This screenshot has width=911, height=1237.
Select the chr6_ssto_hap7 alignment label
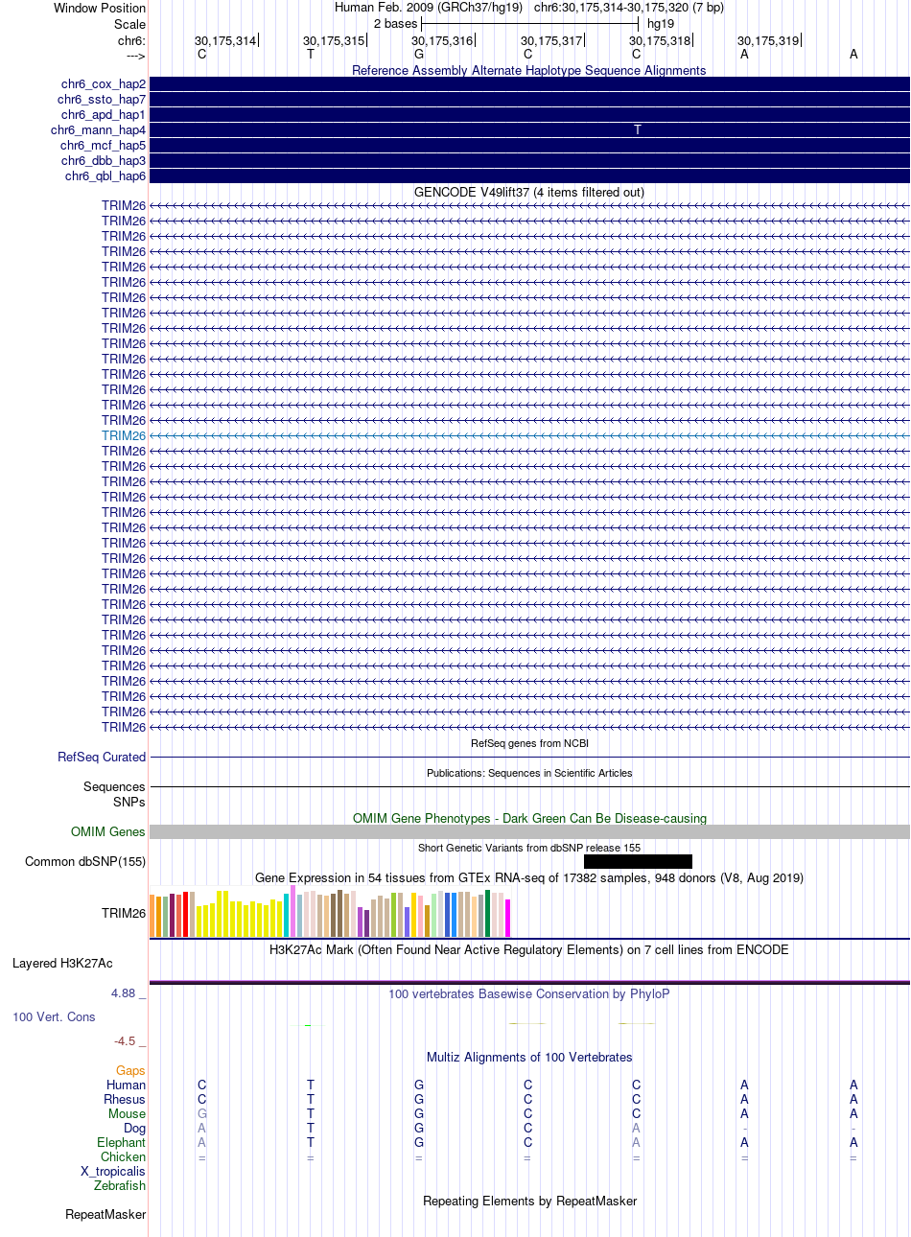[x=102, y=100]
